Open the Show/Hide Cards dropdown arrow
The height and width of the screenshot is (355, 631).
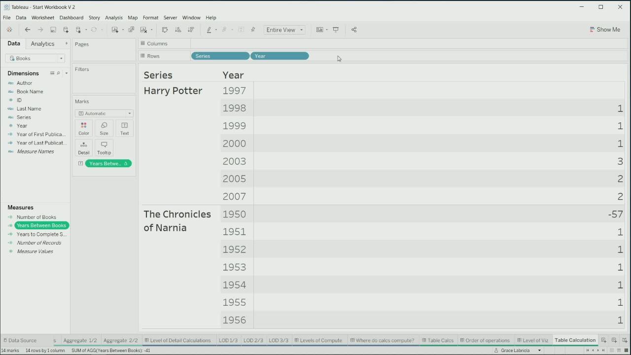[326, 30]
